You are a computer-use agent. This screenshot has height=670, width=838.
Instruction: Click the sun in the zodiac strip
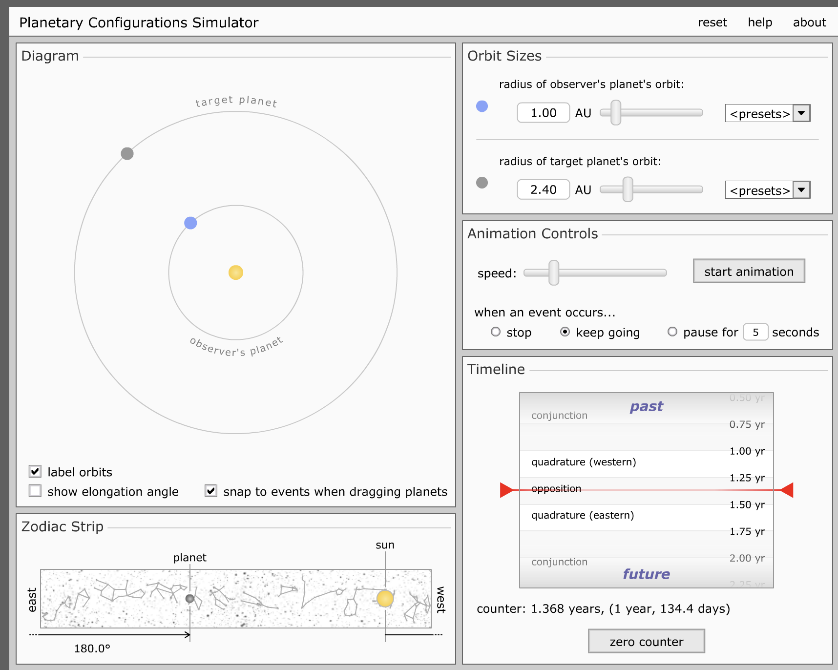pyautogui.click(x=385, y=598)
